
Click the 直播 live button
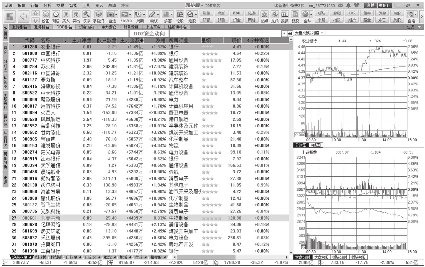coord(371,5)
